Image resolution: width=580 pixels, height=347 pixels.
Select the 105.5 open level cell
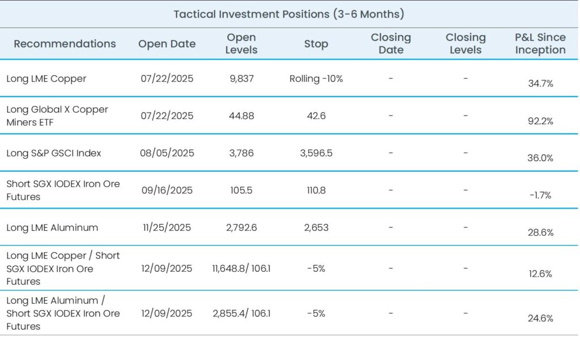pyautogui.click(x=241, y=191)
